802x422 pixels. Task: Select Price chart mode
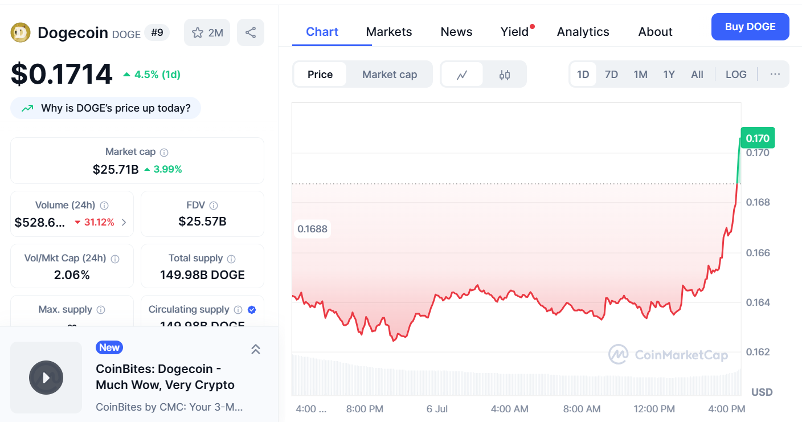coord(320,75)
